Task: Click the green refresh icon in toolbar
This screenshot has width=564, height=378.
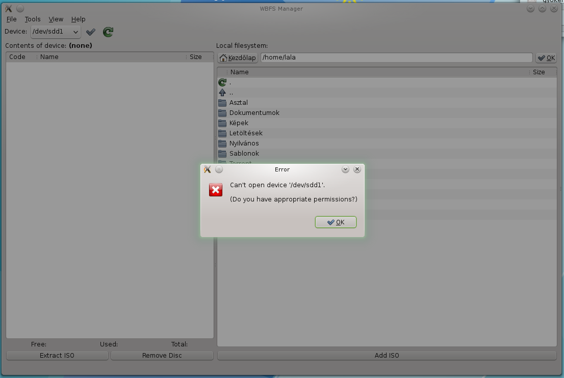Action: [x=108, y=32]
